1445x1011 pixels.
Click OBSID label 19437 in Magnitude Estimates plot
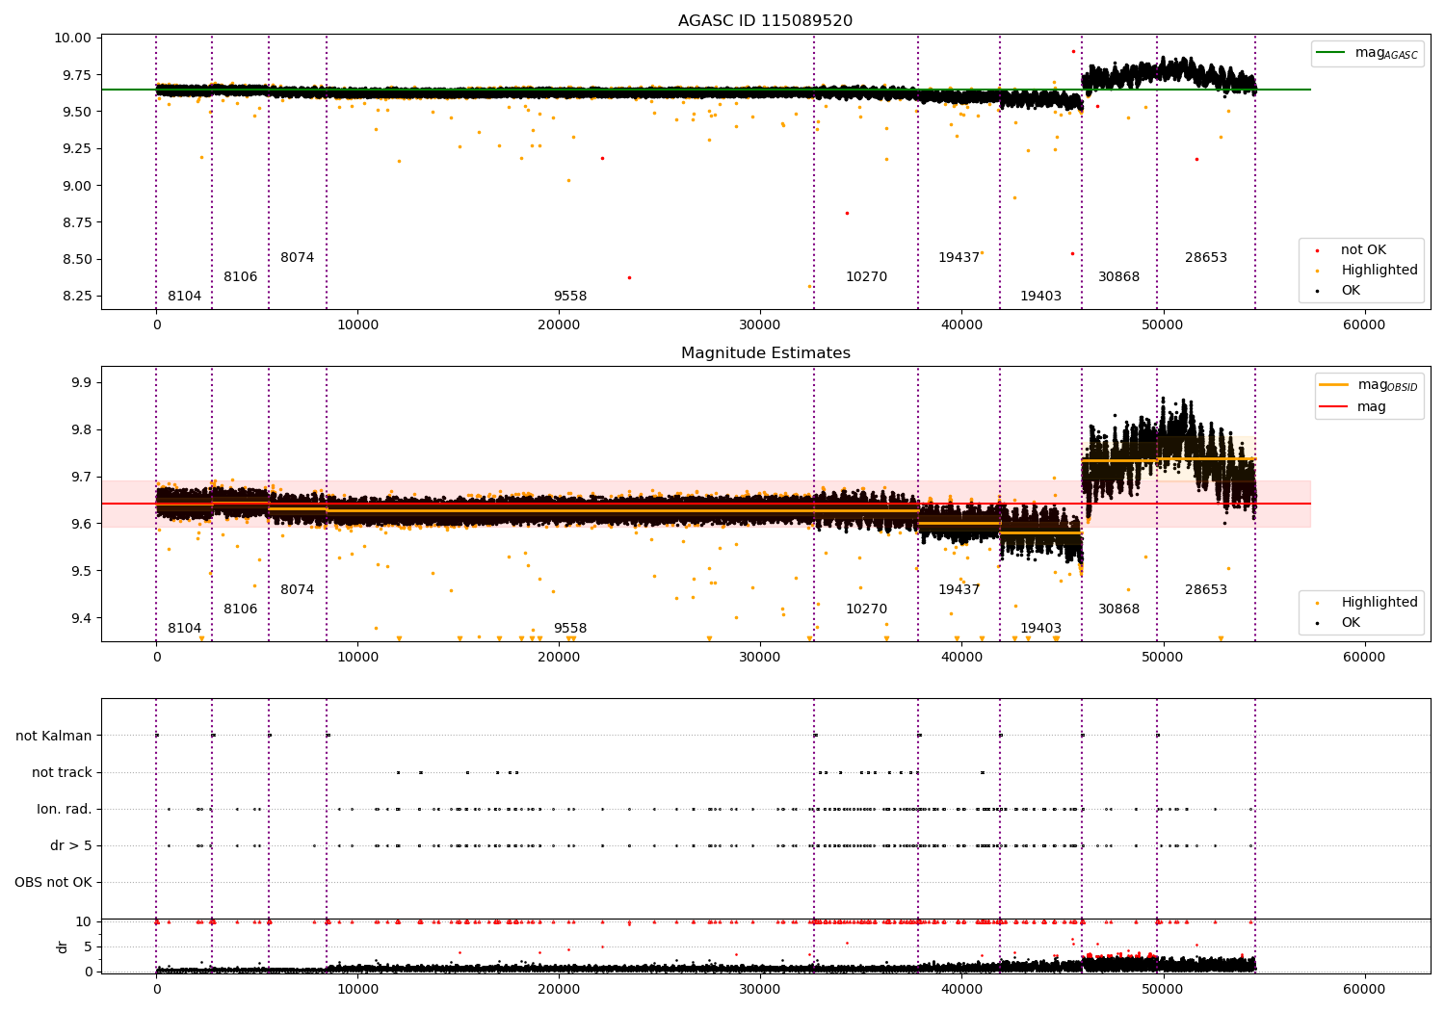pyautogui.click(x=959, y=590)
